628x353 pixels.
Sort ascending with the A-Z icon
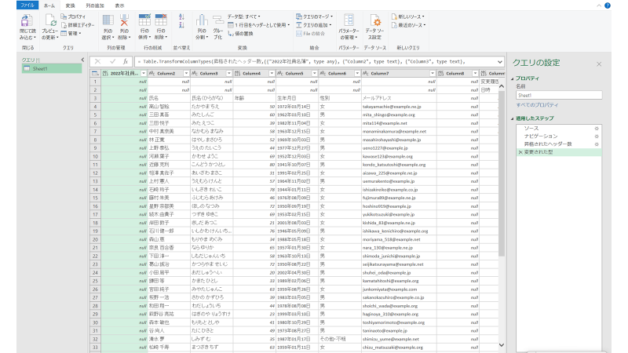(x=181, y=16)
